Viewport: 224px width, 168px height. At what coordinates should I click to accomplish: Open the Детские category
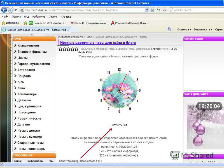pos(24,124)
